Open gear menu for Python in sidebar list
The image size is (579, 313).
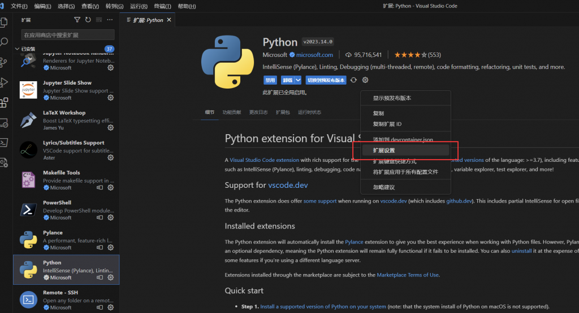(110, 277)
